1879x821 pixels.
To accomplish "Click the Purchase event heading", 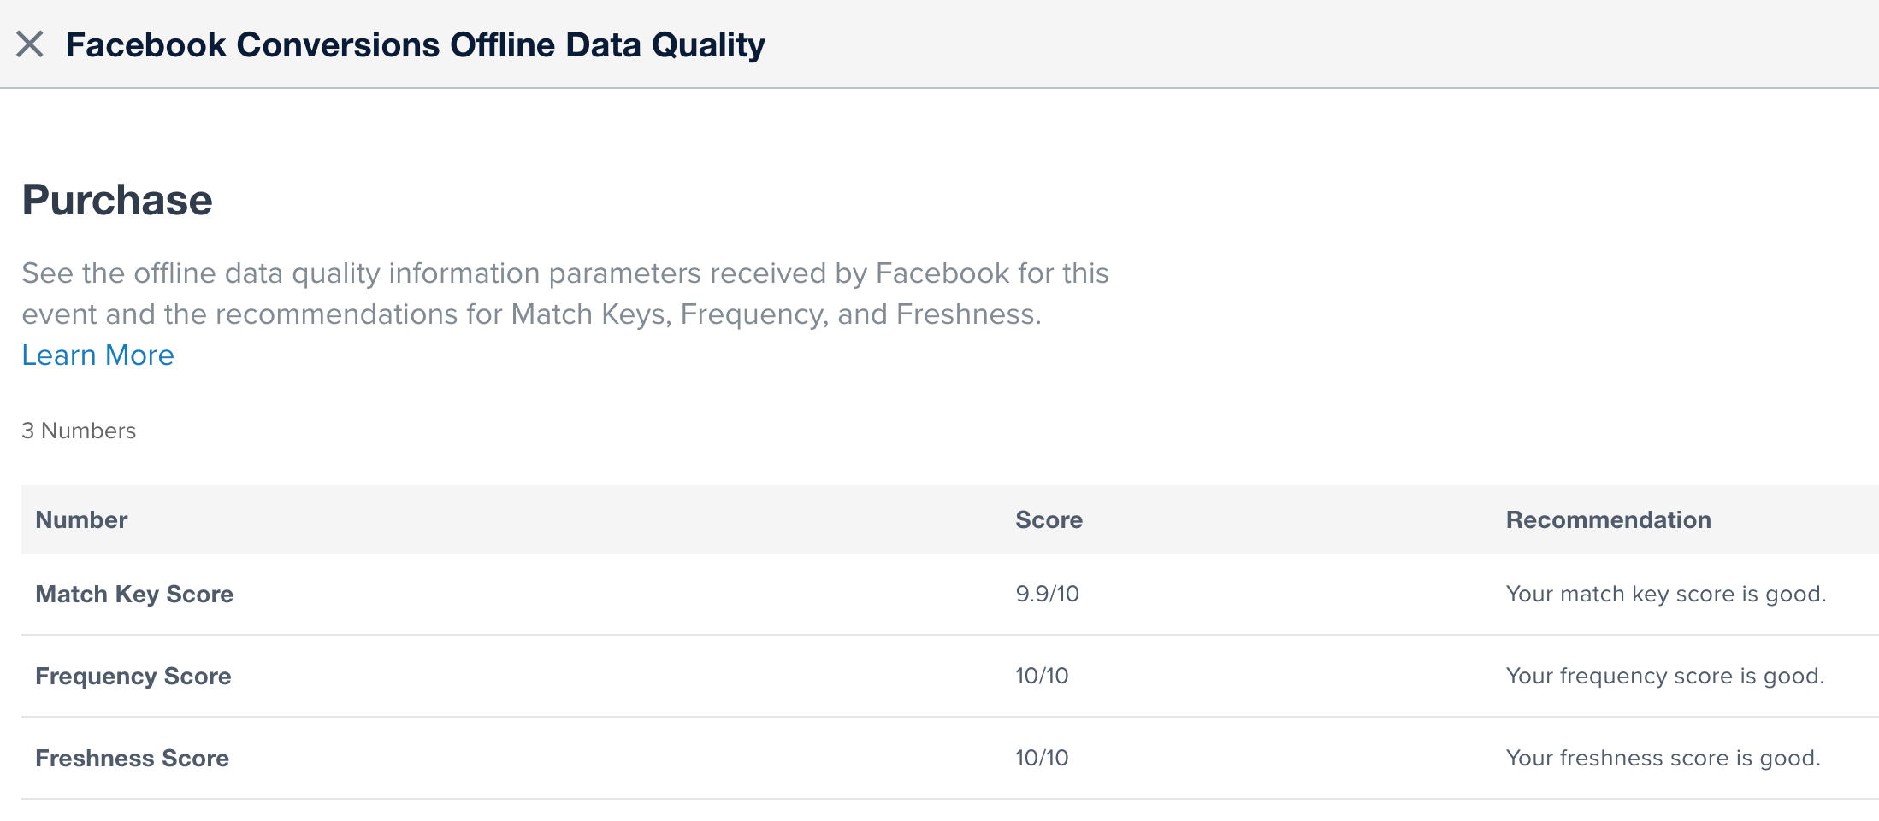I will pos(117,200).
